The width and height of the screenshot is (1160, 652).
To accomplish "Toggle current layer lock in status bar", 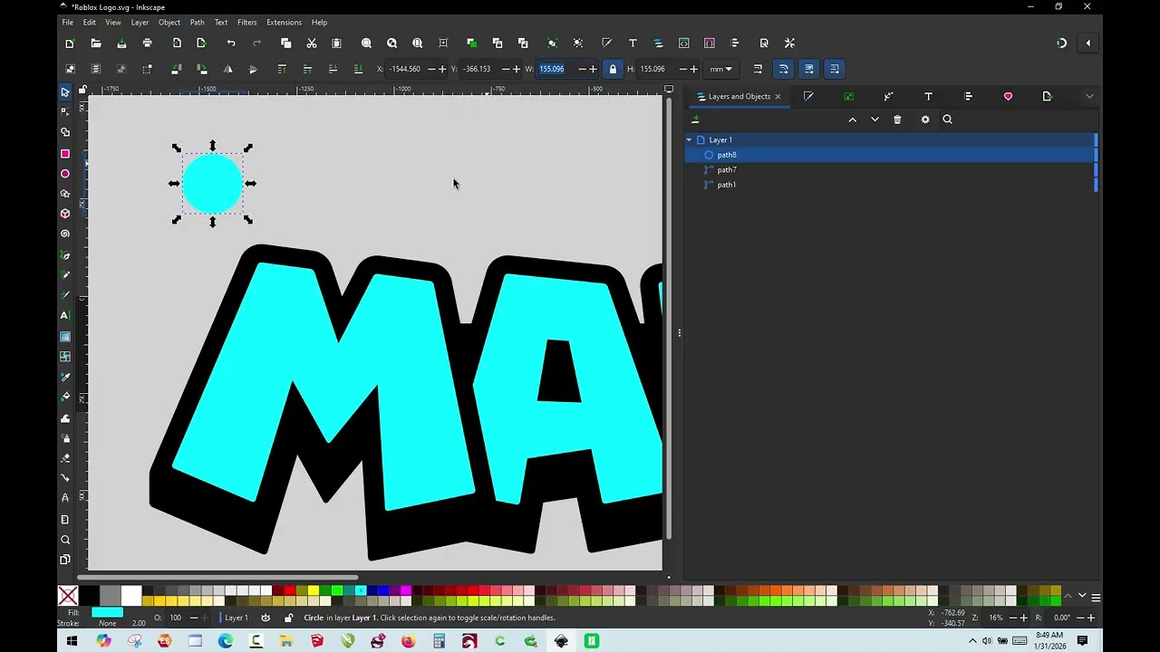I will (288, 618).
